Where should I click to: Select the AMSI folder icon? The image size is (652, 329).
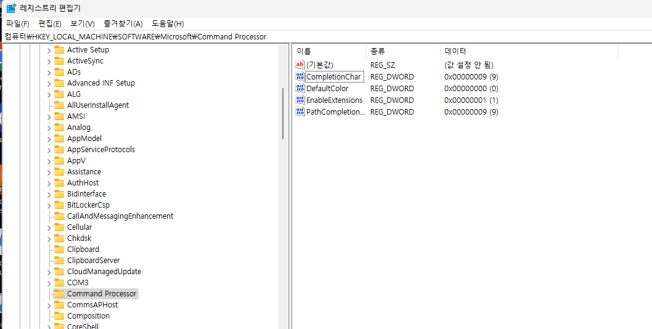pyautogui.click(x=59, y=116)
